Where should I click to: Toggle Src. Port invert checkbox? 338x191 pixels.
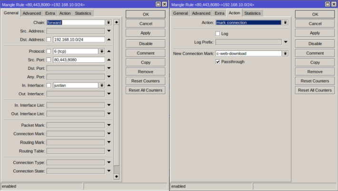tap(49, 60)
